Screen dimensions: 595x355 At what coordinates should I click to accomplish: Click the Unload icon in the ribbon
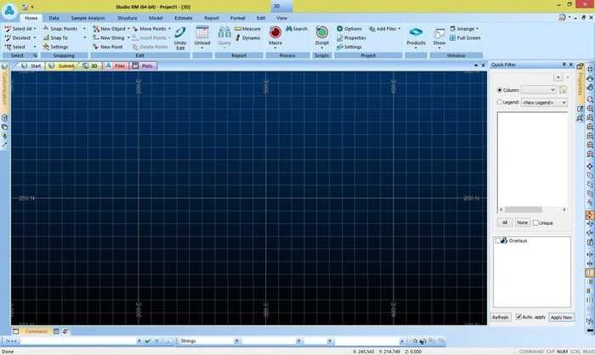click(202, 32)
